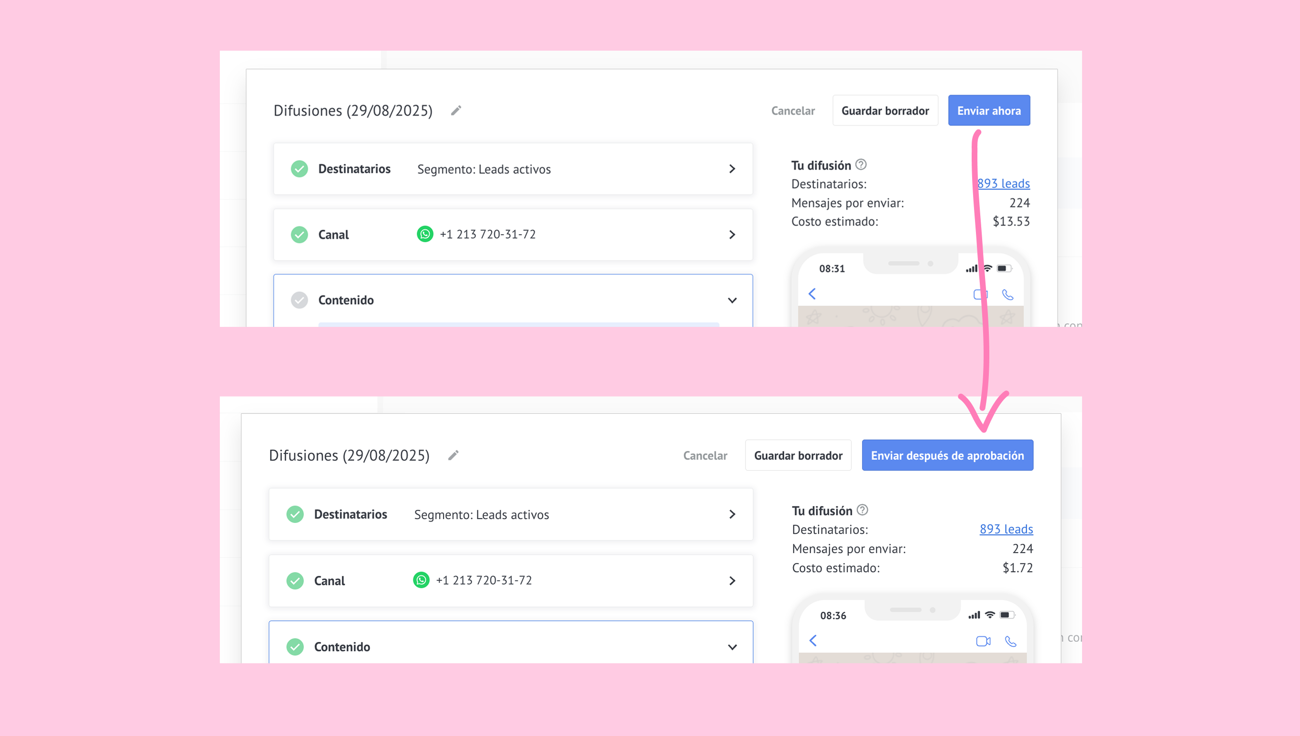Click back arrow in top phone preview
Viewport: 1300px width, 736px height.
coord(812,294)
